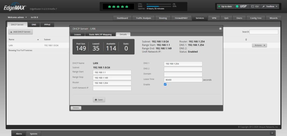Switch to the Leases tab in dialog
The width and height of the screenshot is (287, 136).
(x=77, y=34)
